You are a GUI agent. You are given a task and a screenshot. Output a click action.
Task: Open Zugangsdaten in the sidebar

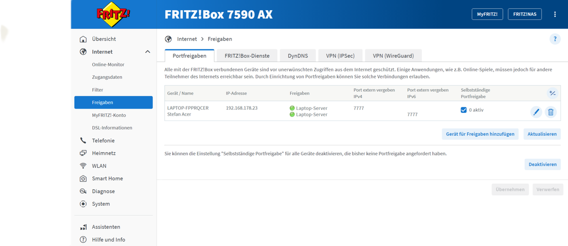click(x=107, y=77)
